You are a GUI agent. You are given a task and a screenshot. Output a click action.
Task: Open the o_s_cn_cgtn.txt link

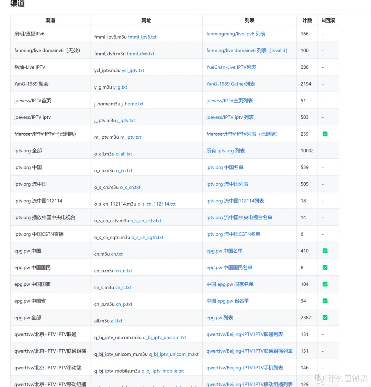pyautogui.click(x=147, y=237)
